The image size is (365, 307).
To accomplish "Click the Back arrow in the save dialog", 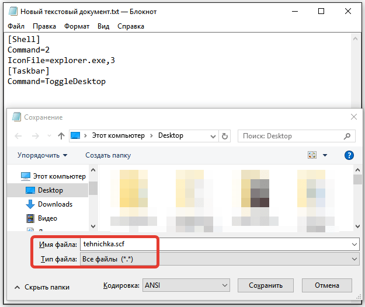I will pyautogui.click(x=18, y=136).
